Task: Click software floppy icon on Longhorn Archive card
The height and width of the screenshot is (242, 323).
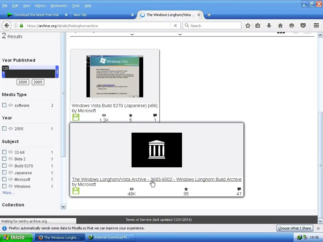Action: pos(76,191)
